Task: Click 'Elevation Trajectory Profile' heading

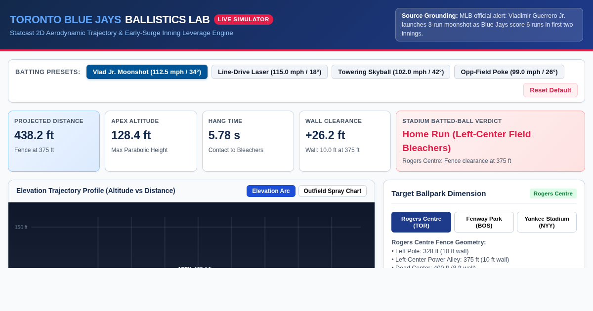Action: tap(96, 191)
